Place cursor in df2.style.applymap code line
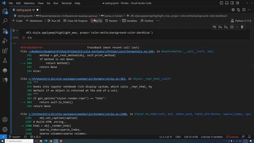Viewport: 254px width, 143px height. [89, 33]
